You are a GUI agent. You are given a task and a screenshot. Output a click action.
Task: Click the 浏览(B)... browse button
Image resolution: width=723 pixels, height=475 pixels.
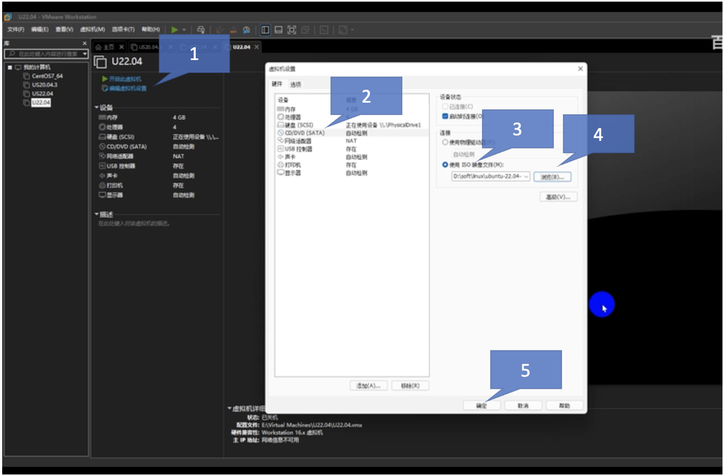point(552,177)
